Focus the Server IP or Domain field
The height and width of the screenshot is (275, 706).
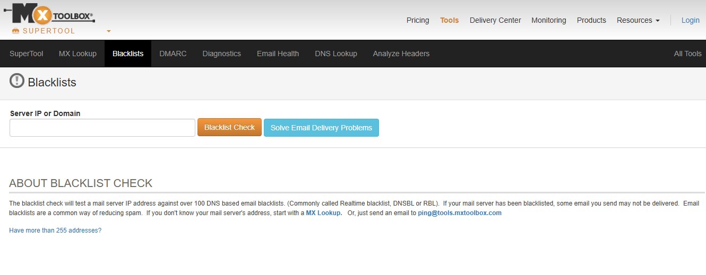pyautogui.click(x=102, y=128)
